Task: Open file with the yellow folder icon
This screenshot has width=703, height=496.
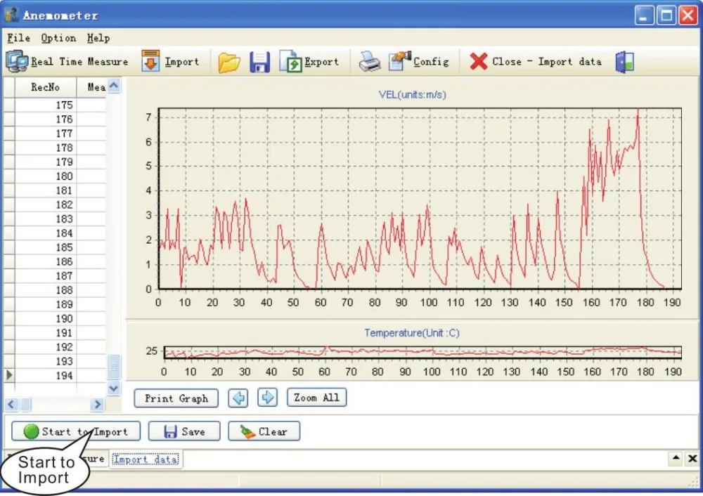Action: 229,62
